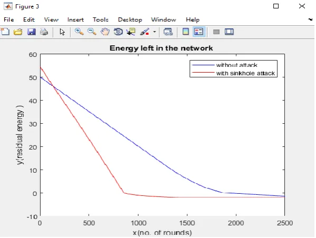
Task: Select the Brush/Select Data tool
Action: 145,32
